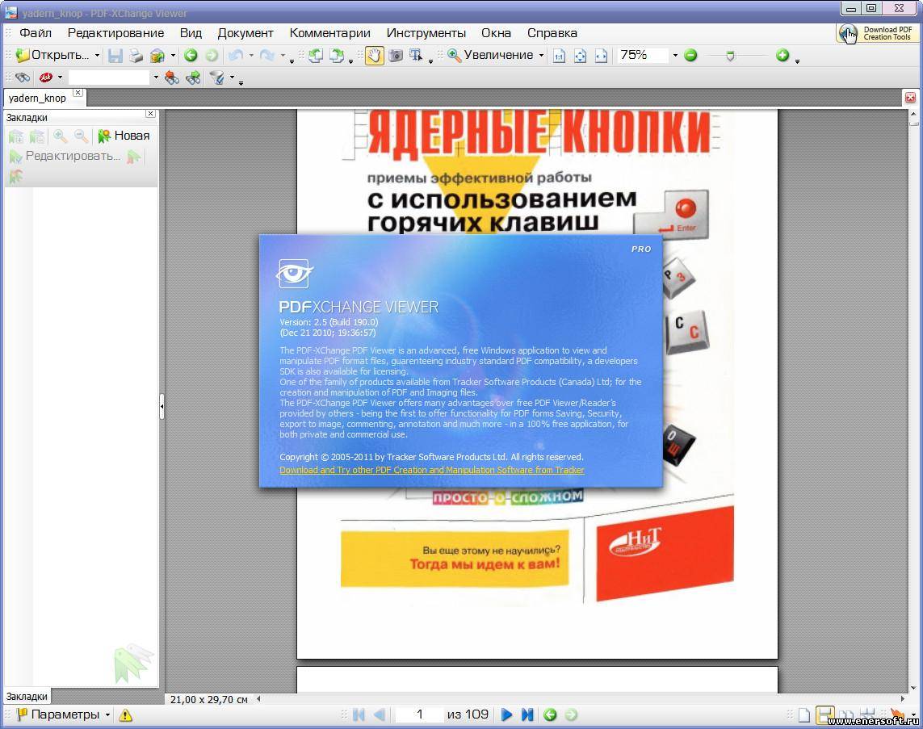Click Новая new bookmark button
Screen dimensions: 923x729
124,136
